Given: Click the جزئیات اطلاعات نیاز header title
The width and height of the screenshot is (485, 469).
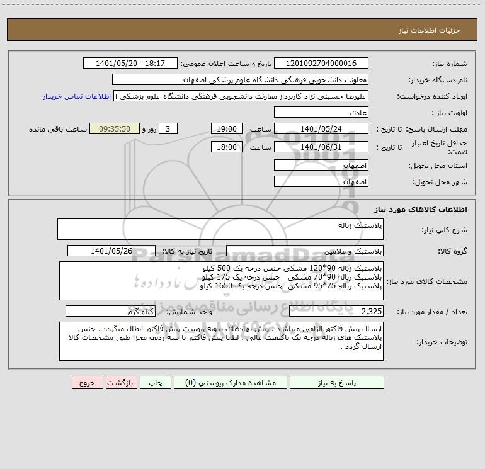Looking at the screenshot, I should pyautogui.click(x=429, y=30).
